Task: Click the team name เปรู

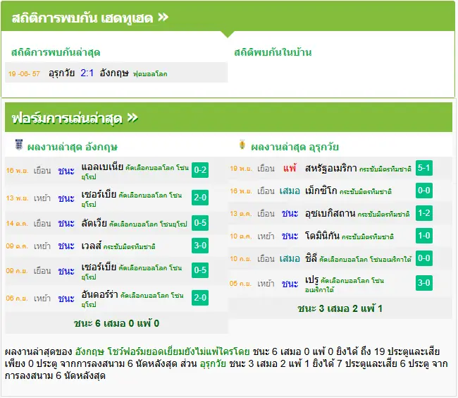Action: [x=311, y=280]
